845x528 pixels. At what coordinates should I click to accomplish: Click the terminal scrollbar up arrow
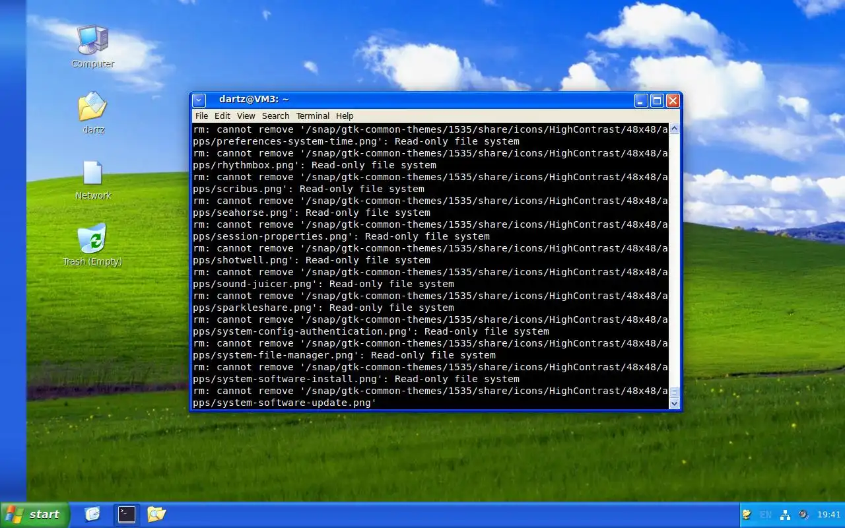(674, 129)
